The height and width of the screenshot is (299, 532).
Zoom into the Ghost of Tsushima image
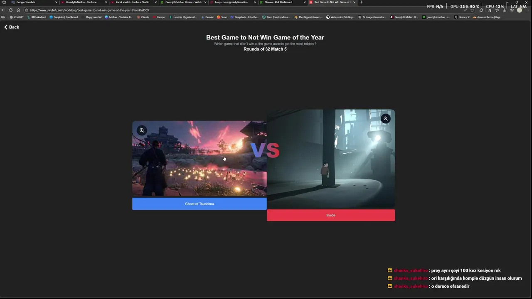click(142, 130)
